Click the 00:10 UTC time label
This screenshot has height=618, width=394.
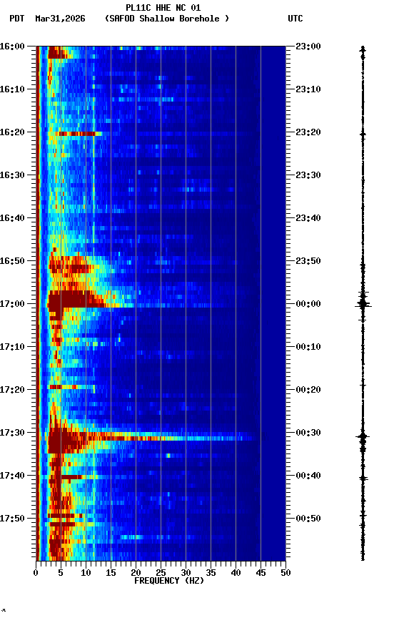pyautogui.click(x=308, y=347)
